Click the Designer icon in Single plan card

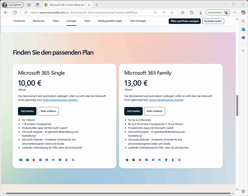tap(66, 160)
